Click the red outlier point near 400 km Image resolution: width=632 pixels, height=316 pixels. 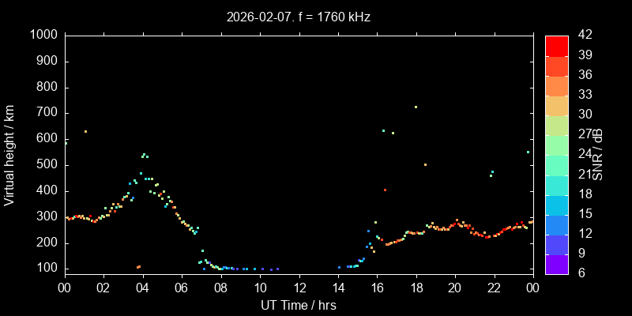(x=385, y=190)
